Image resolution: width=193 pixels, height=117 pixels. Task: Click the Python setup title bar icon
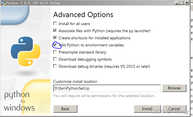(3, 3)
